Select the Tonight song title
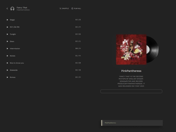This screenshot has width=176, height=132. [13, 34]
